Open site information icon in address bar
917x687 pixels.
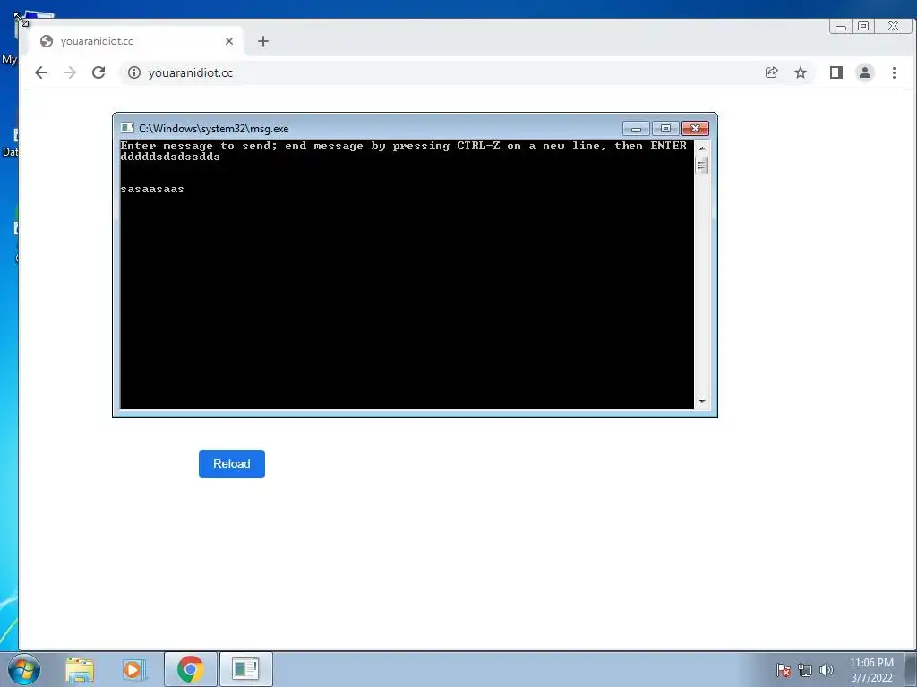tap(134, 72)
